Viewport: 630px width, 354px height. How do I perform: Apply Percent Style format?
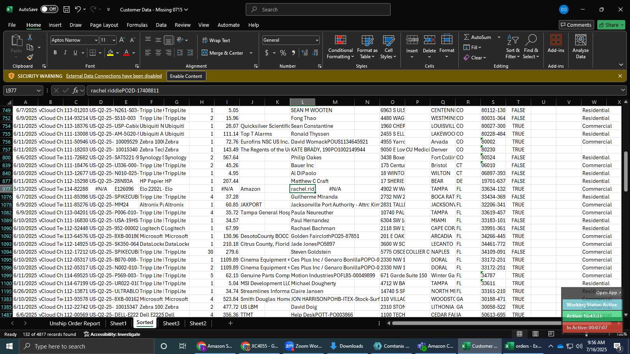(x=283, y=53)
